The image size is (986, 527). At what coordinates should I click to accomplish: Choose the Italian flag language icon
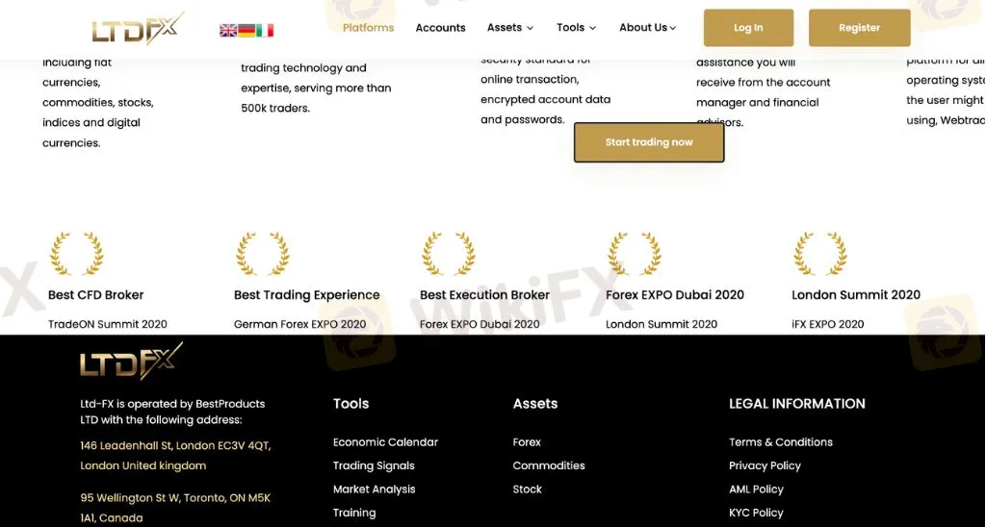[x=265, y=30]
